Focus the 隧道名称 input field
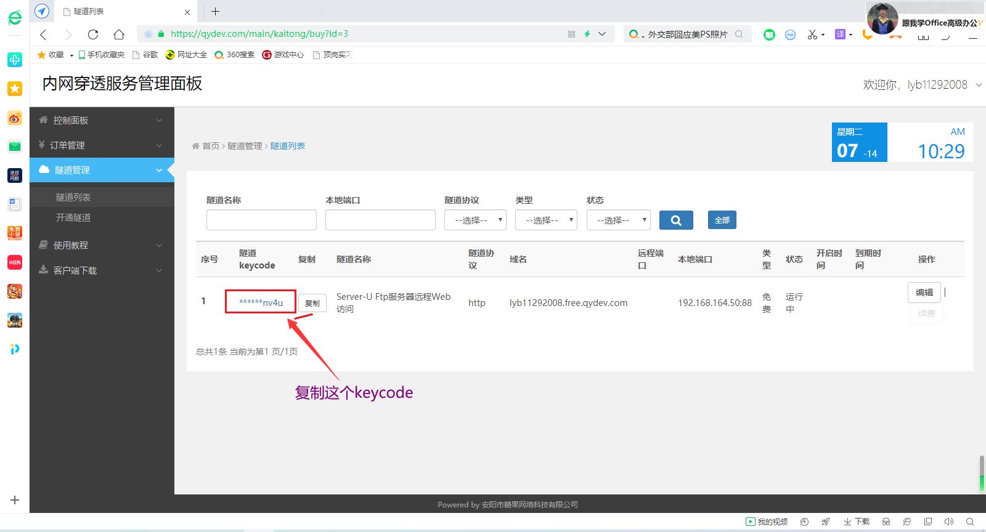986x532 pixels. (x=261, y=220)
